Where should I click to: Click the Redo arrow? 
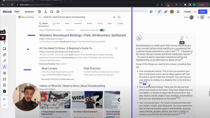(4, 105)
